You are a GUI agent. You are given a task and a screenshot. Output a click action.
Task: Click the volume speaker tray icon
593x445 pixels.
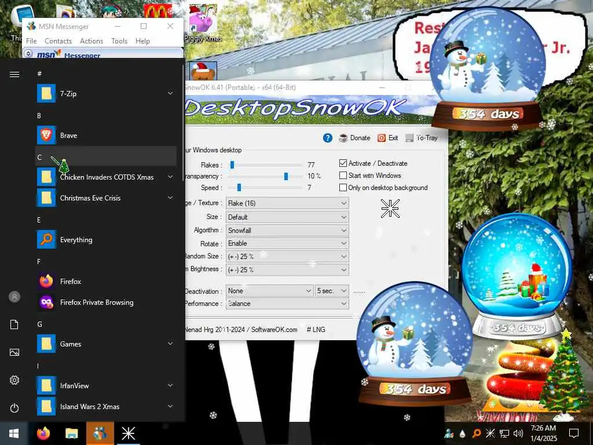(x=518, y=433)
